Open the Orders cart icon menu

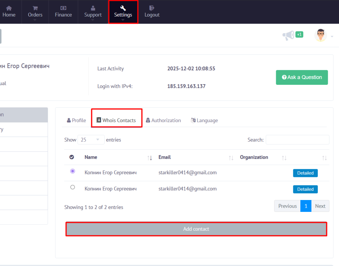click(35, 8)
